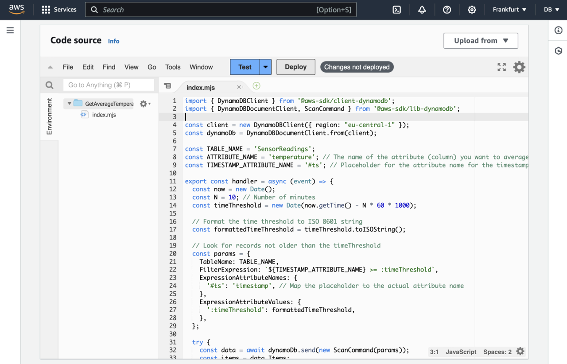Viewport: 567px width, 364px height.
Task: Click the search magnifier in Environment panel
Action: [x=50, y=85]
